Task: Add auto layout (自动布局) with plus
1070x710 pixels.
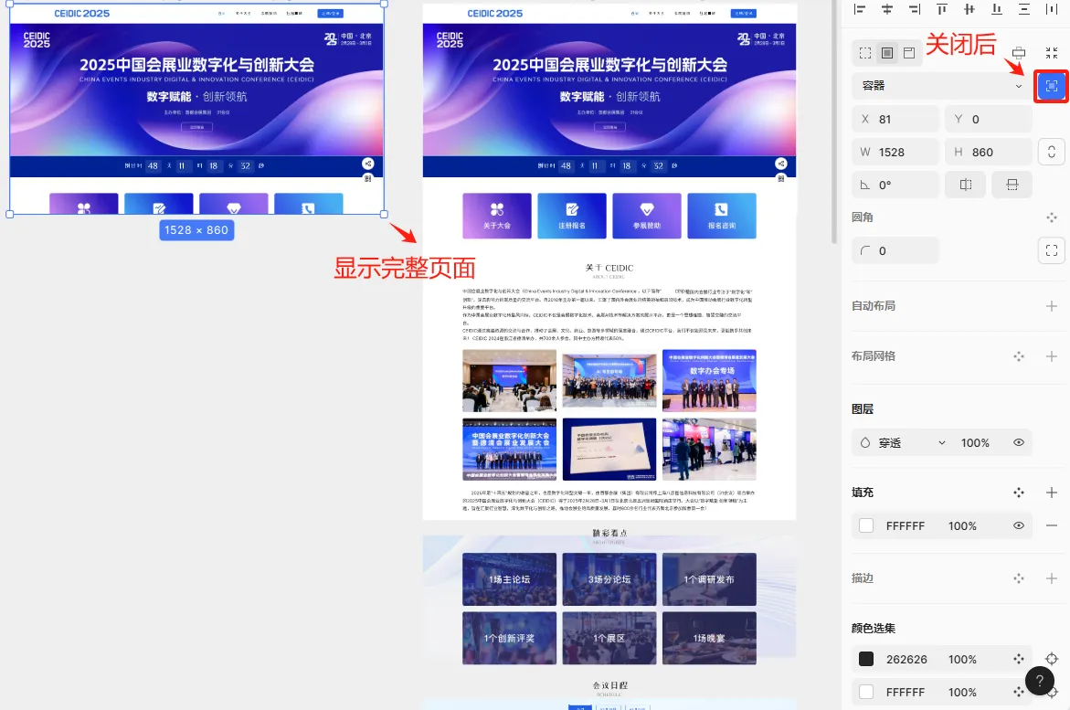Action: 1052,306
